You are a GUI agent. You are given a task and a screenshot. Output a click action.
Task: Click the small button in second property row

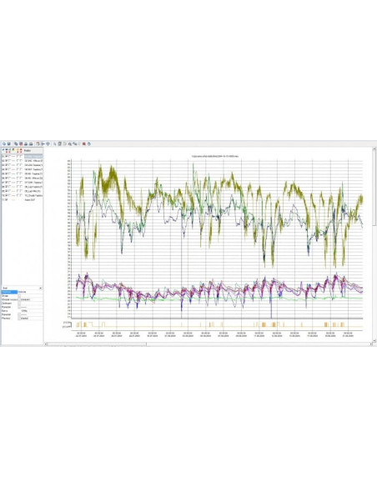(x=19, y=296)
